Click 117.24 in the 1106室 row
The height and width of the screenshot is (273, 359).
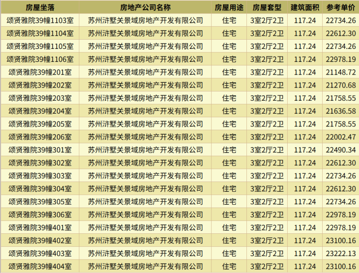coord(305,60)
